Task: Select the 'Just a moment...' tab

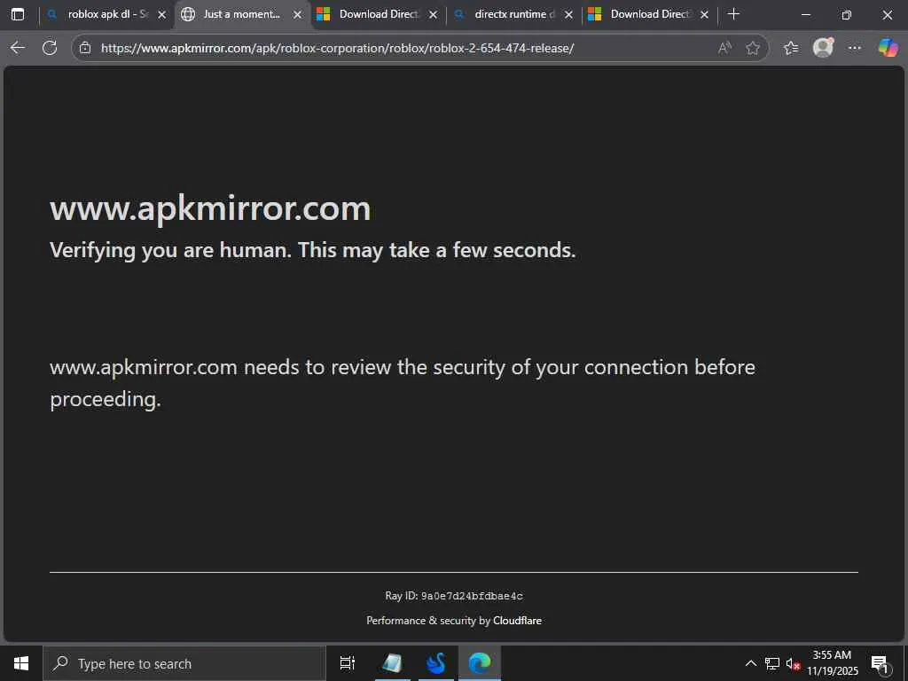Action: (241, 14)
